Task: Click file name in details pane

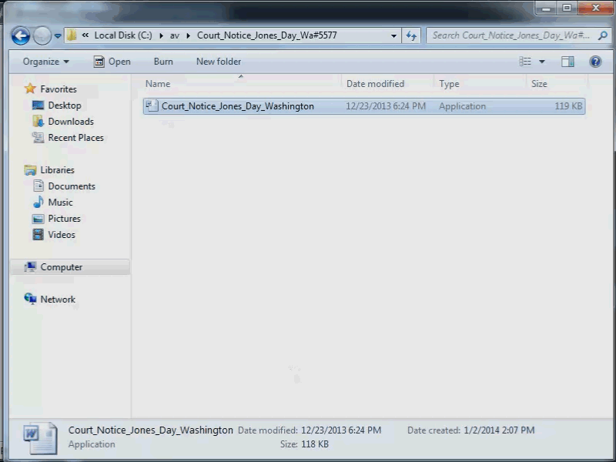Action: [x=150, y=430]
